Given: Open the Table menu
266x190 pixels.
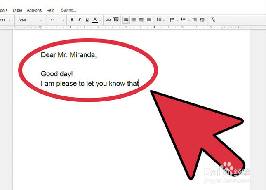Looking at the screenshot, I should point(17,10).
